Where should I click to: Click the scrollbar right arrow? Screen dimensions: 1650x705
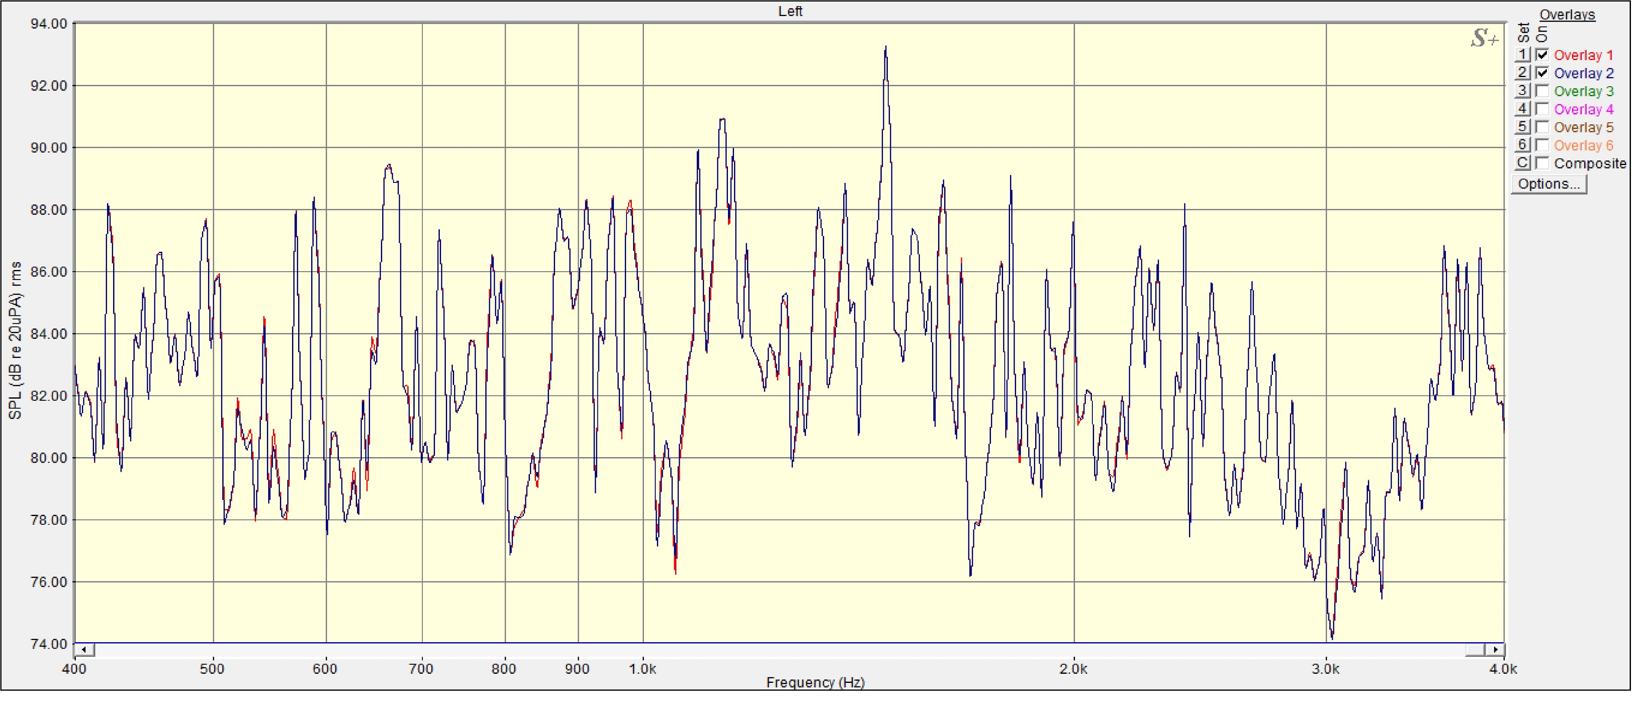pos(1495,650)
